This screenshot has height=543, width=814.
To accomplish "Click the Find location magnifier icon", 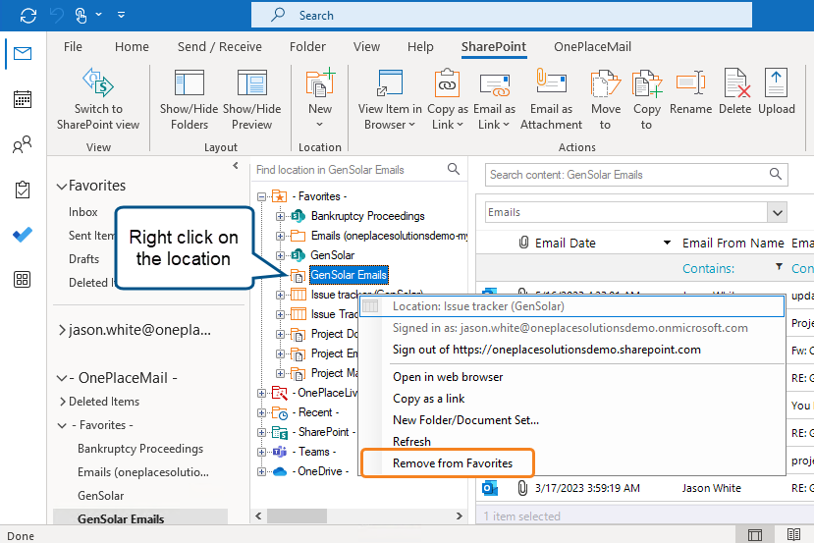I will (454, 169).
